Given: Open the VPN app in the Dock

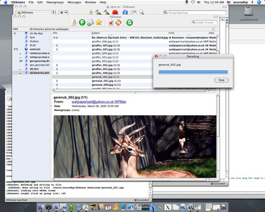Looking at the screenshot, I should click(145, 207).
